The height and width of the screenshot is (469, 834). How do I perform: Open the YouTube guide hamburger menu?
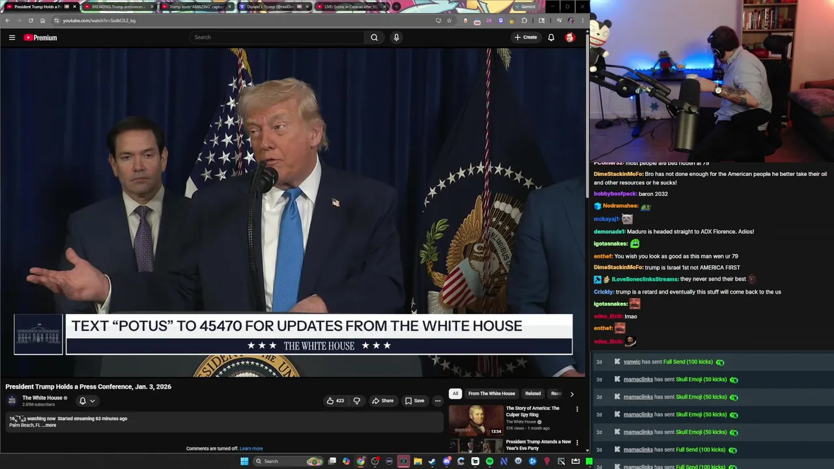[x=12, y=38]
